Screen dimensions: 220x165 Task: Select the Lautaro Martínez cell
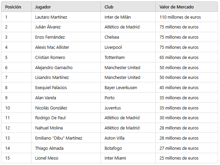click(51, 17)
